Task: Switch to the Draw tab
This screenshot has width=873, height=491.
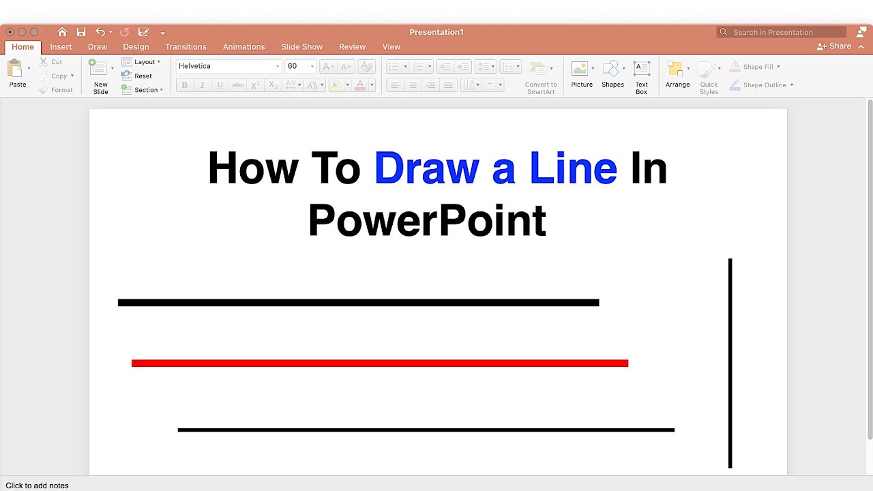Action: (98, 47)
